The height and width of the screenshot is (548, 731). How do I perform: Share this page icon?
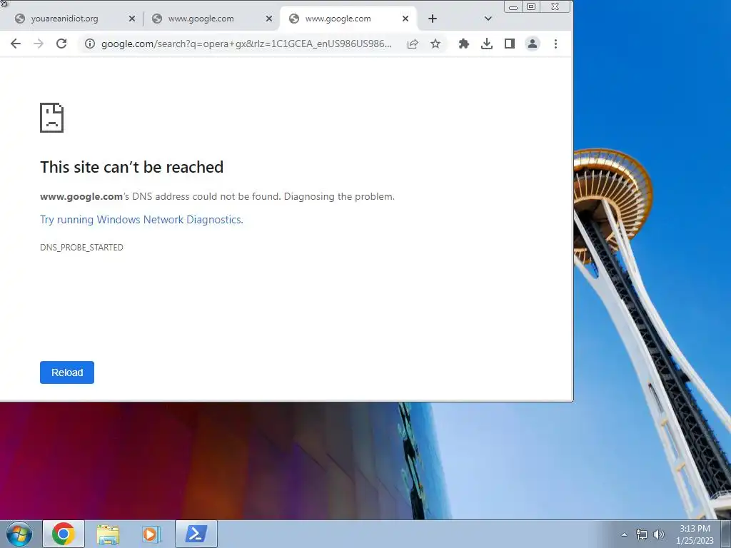coord(413,44)
